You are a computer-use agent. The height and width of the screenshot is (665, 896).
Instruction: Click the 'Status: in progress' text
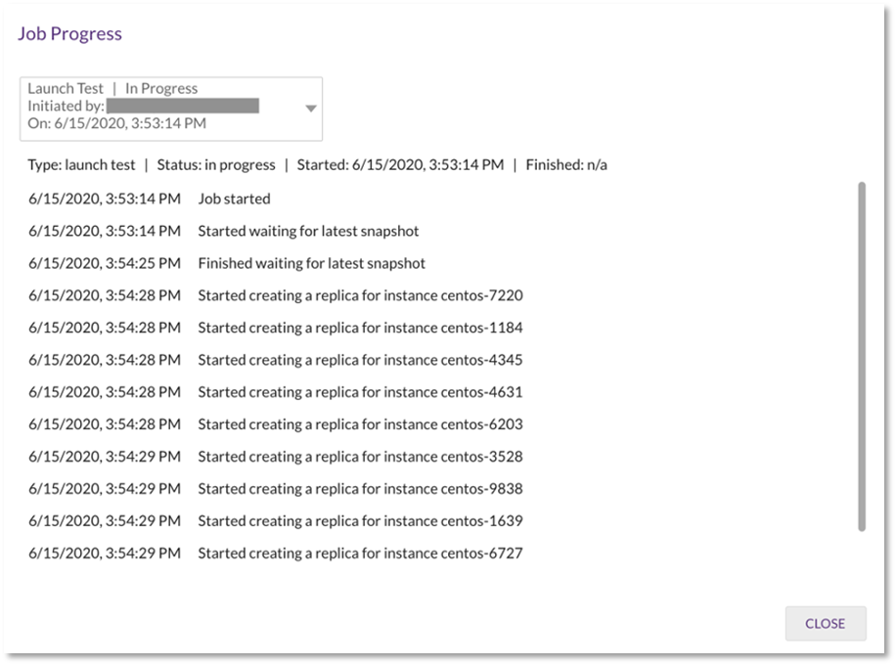point(216,165)
